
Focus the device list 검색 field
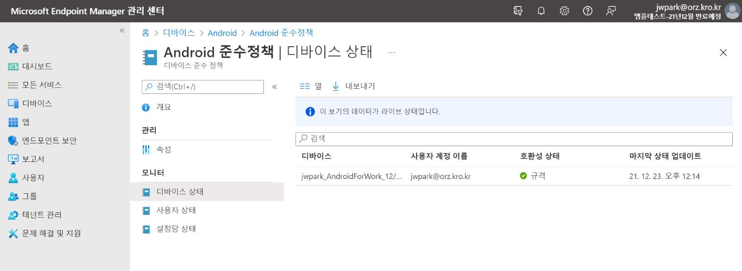(x=514, y=139)
